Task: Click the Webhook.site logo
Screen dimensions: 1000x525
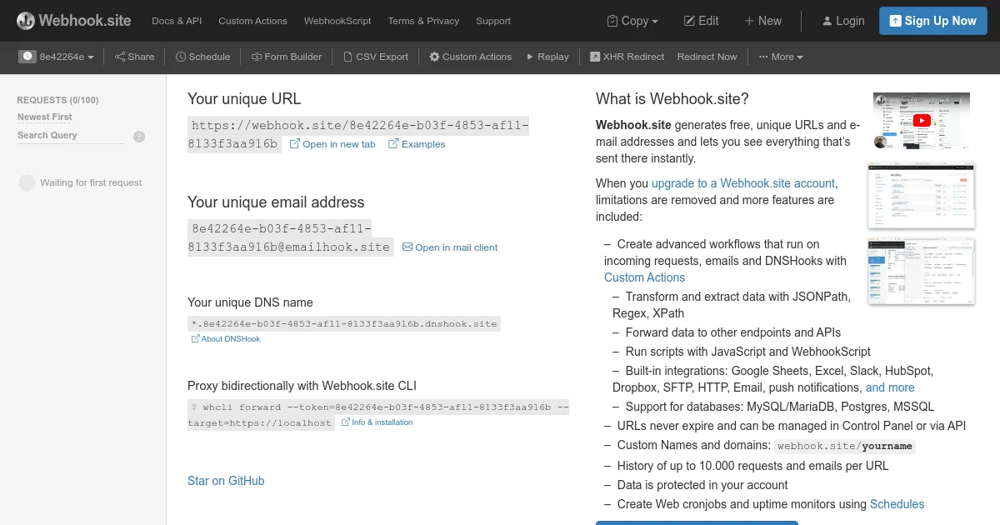Action: [73, 20]
